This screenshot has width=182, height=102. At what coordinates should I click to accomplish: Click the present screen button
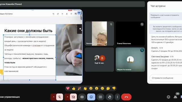tap(100, 97)
